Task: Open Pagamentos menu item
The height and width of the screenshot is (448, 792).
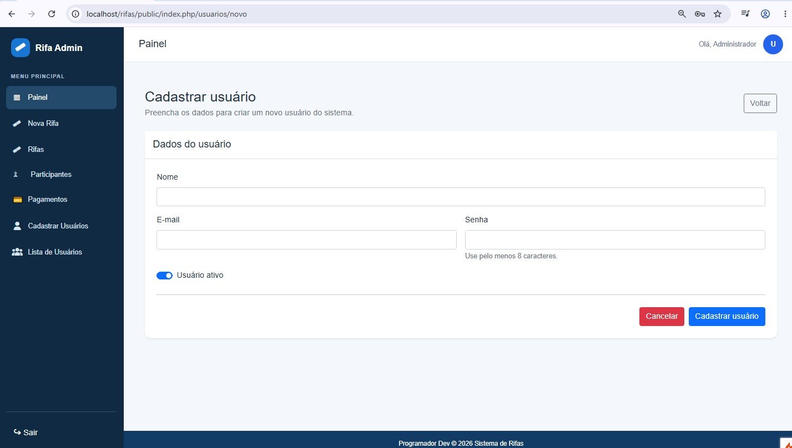Action: coord(61,200)
